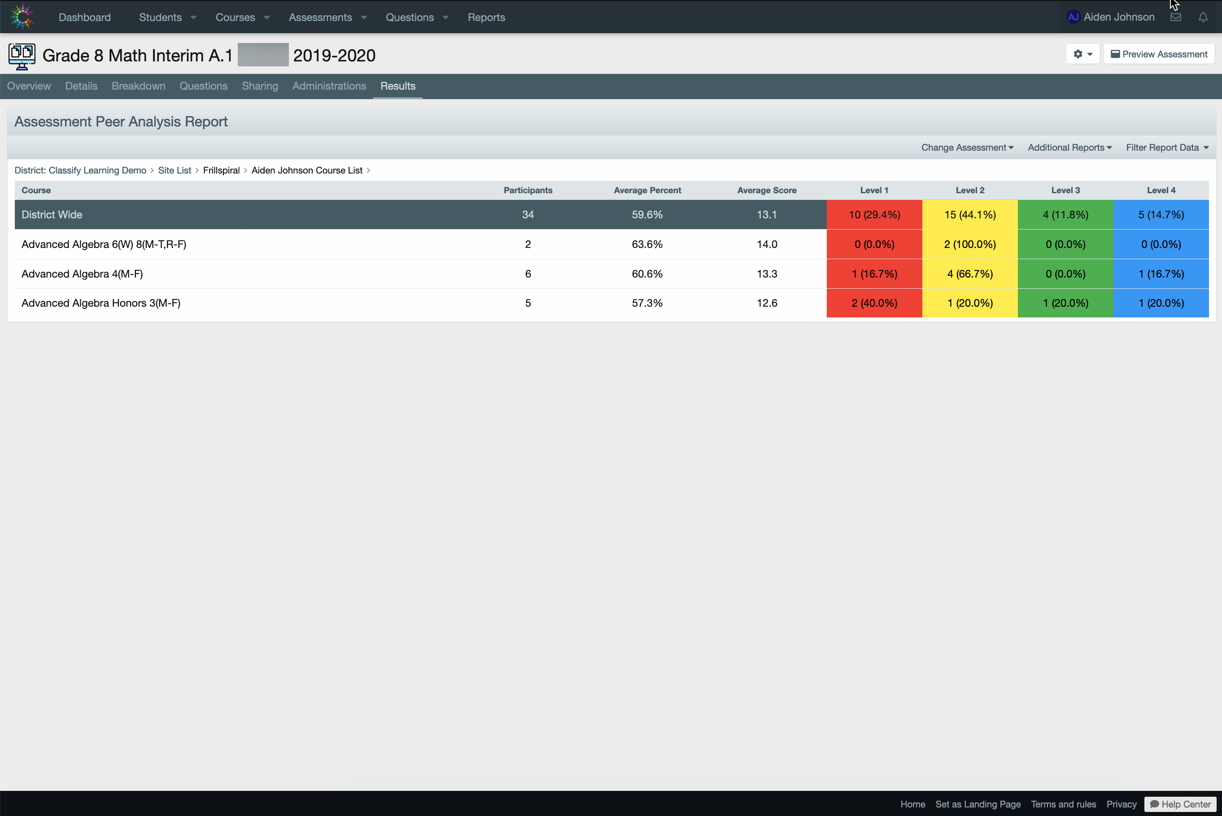Image resolution: width=1222 pixels, height=816 pixels.
Task: Select the Advanced Algebra 4(M-F) course row
Action: click(x=82, y=274)
